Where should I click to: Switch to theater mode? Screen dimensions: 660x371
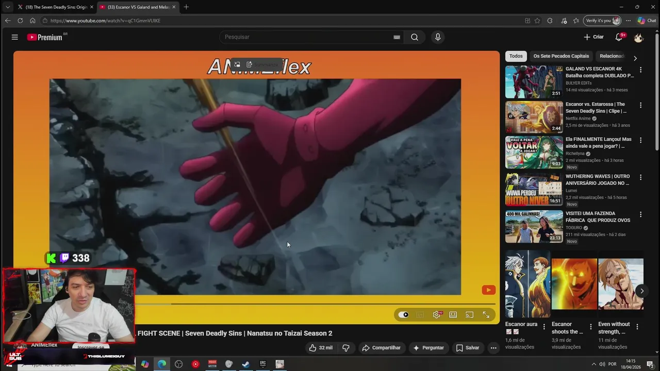click(x=453, y=315)
